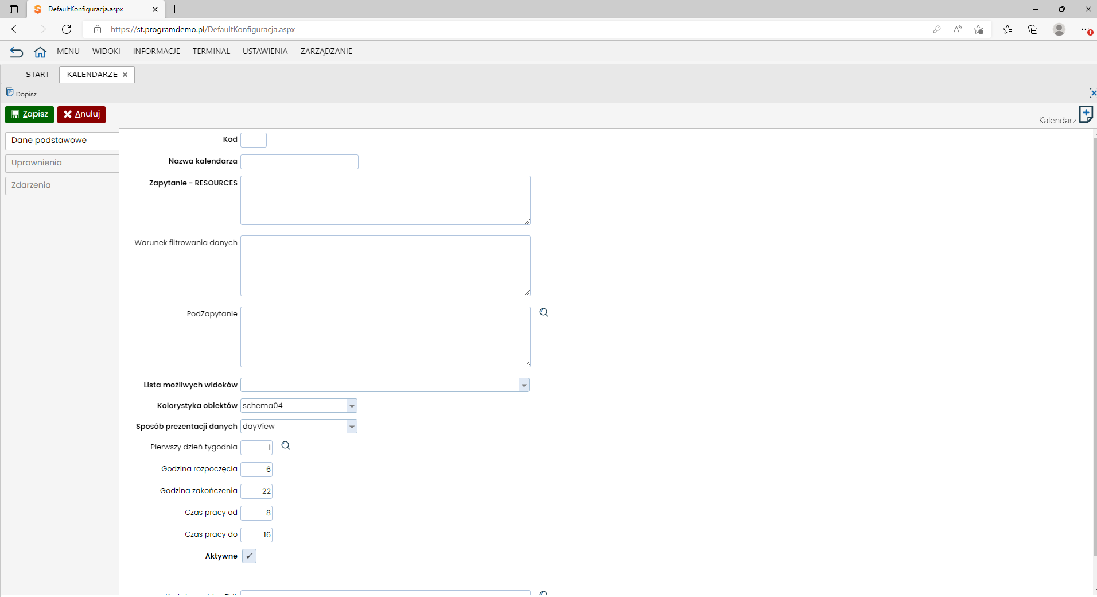This screenshot has height=597, width=1097.
Task: Add page to favorites with the star icon
Action: (979, 29)
